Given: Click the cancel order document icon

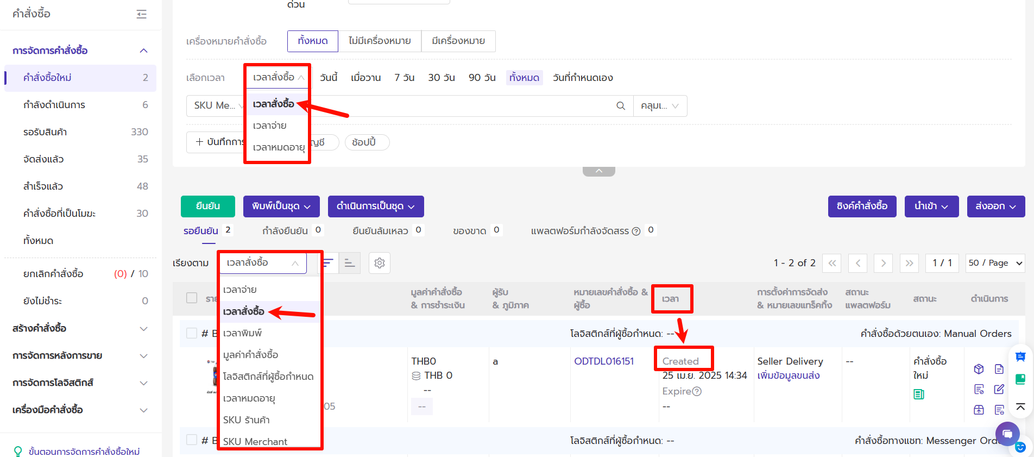Looking at the screenshot, I should [x=979, y=389].
